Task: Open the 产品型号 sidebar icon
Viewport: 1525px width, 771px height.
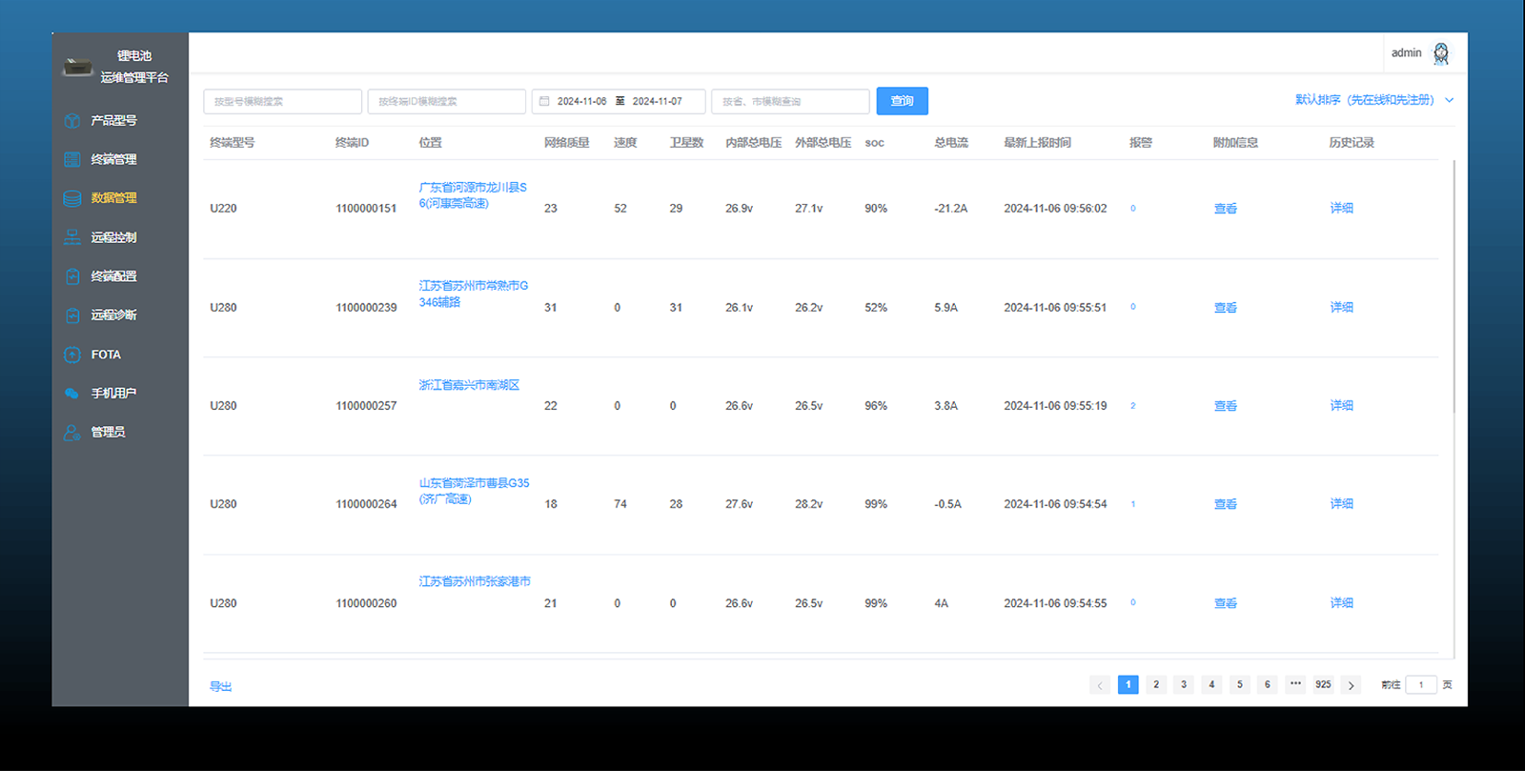Action: pos(72,121)
